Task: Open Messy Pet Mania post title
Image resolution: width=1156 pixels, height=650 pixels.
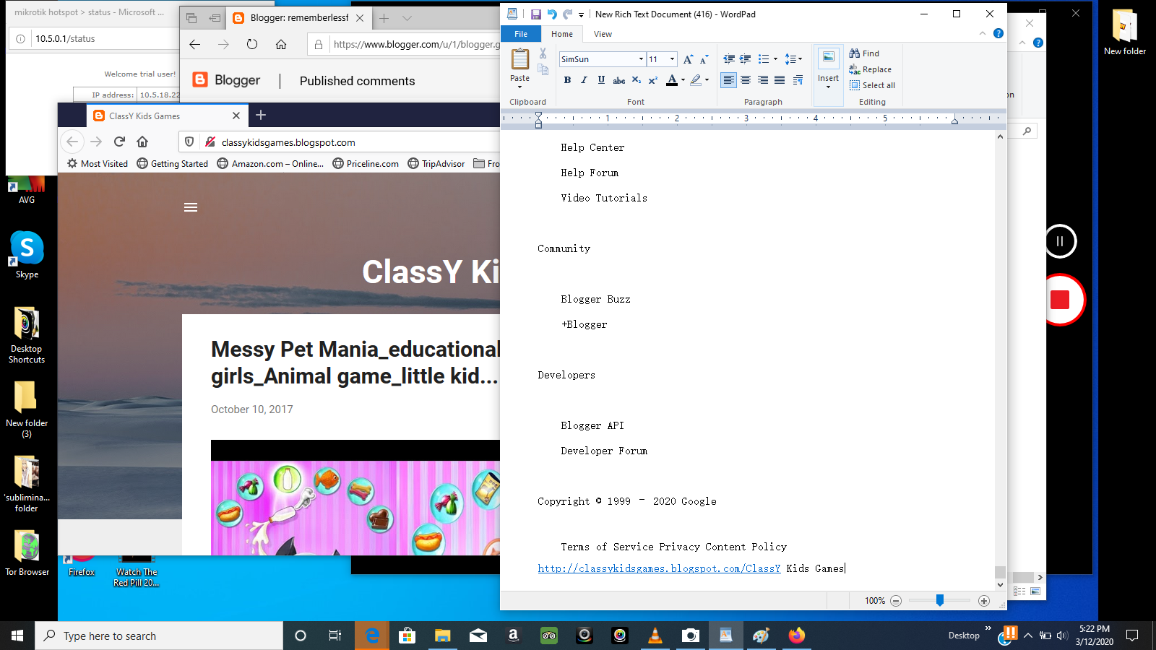Action: [355, 363]
